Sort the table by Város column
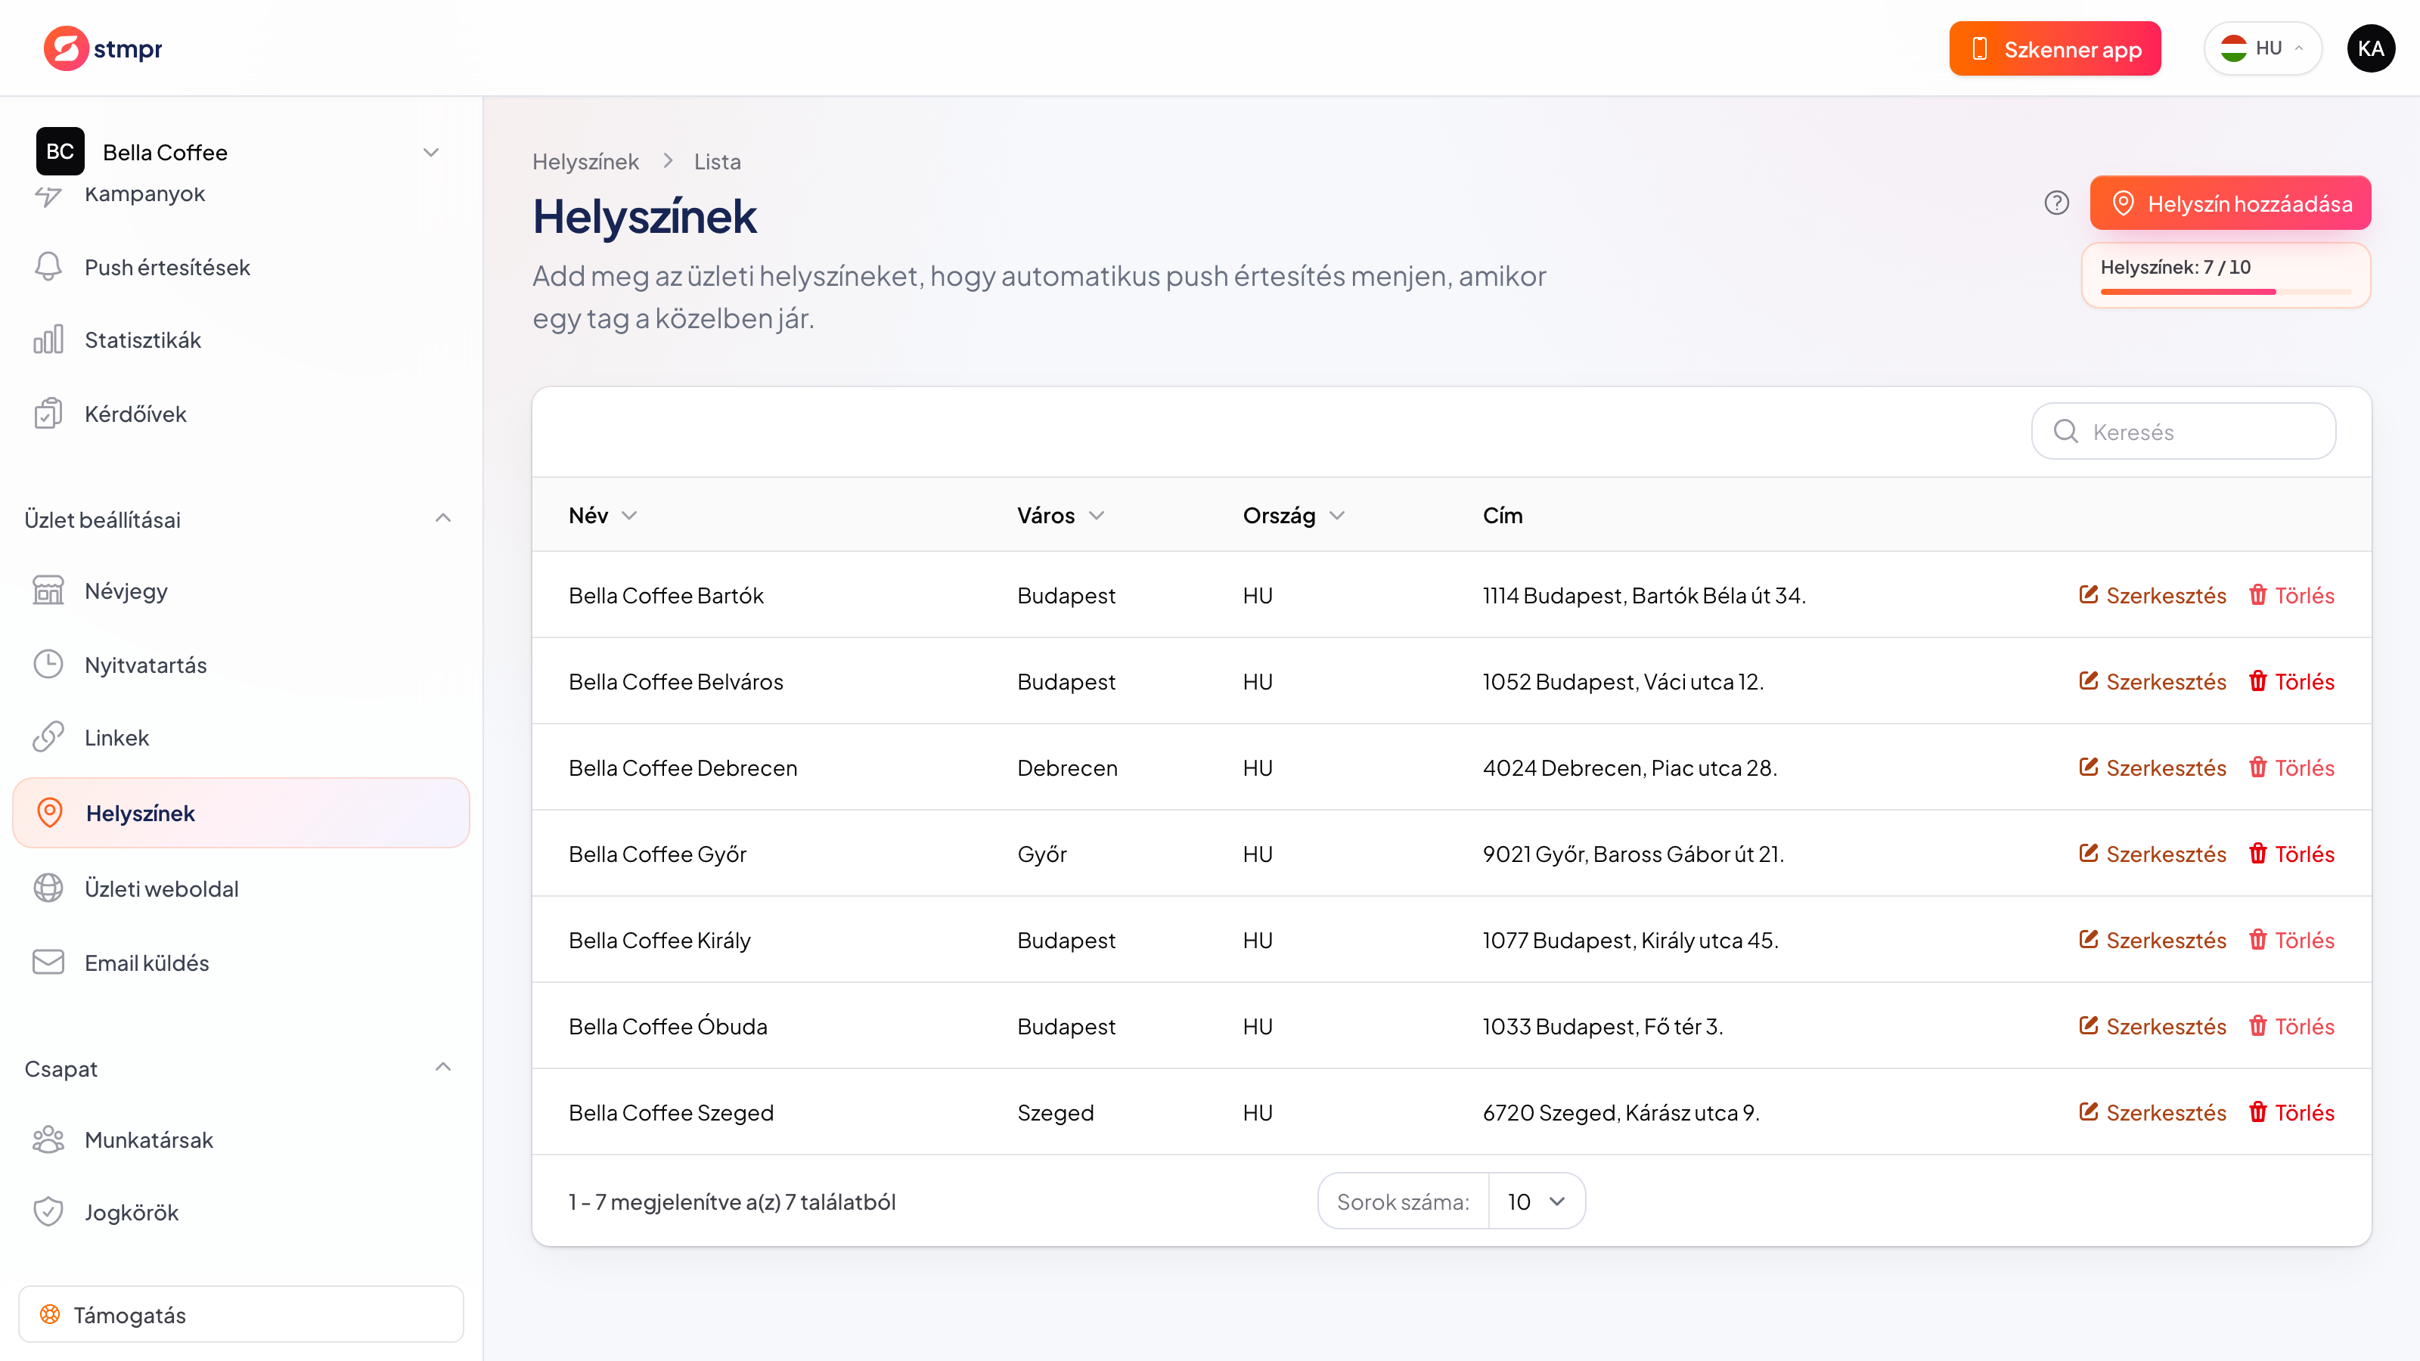The height and width of the screenshot is (1361, 2420). [1060, 515]
